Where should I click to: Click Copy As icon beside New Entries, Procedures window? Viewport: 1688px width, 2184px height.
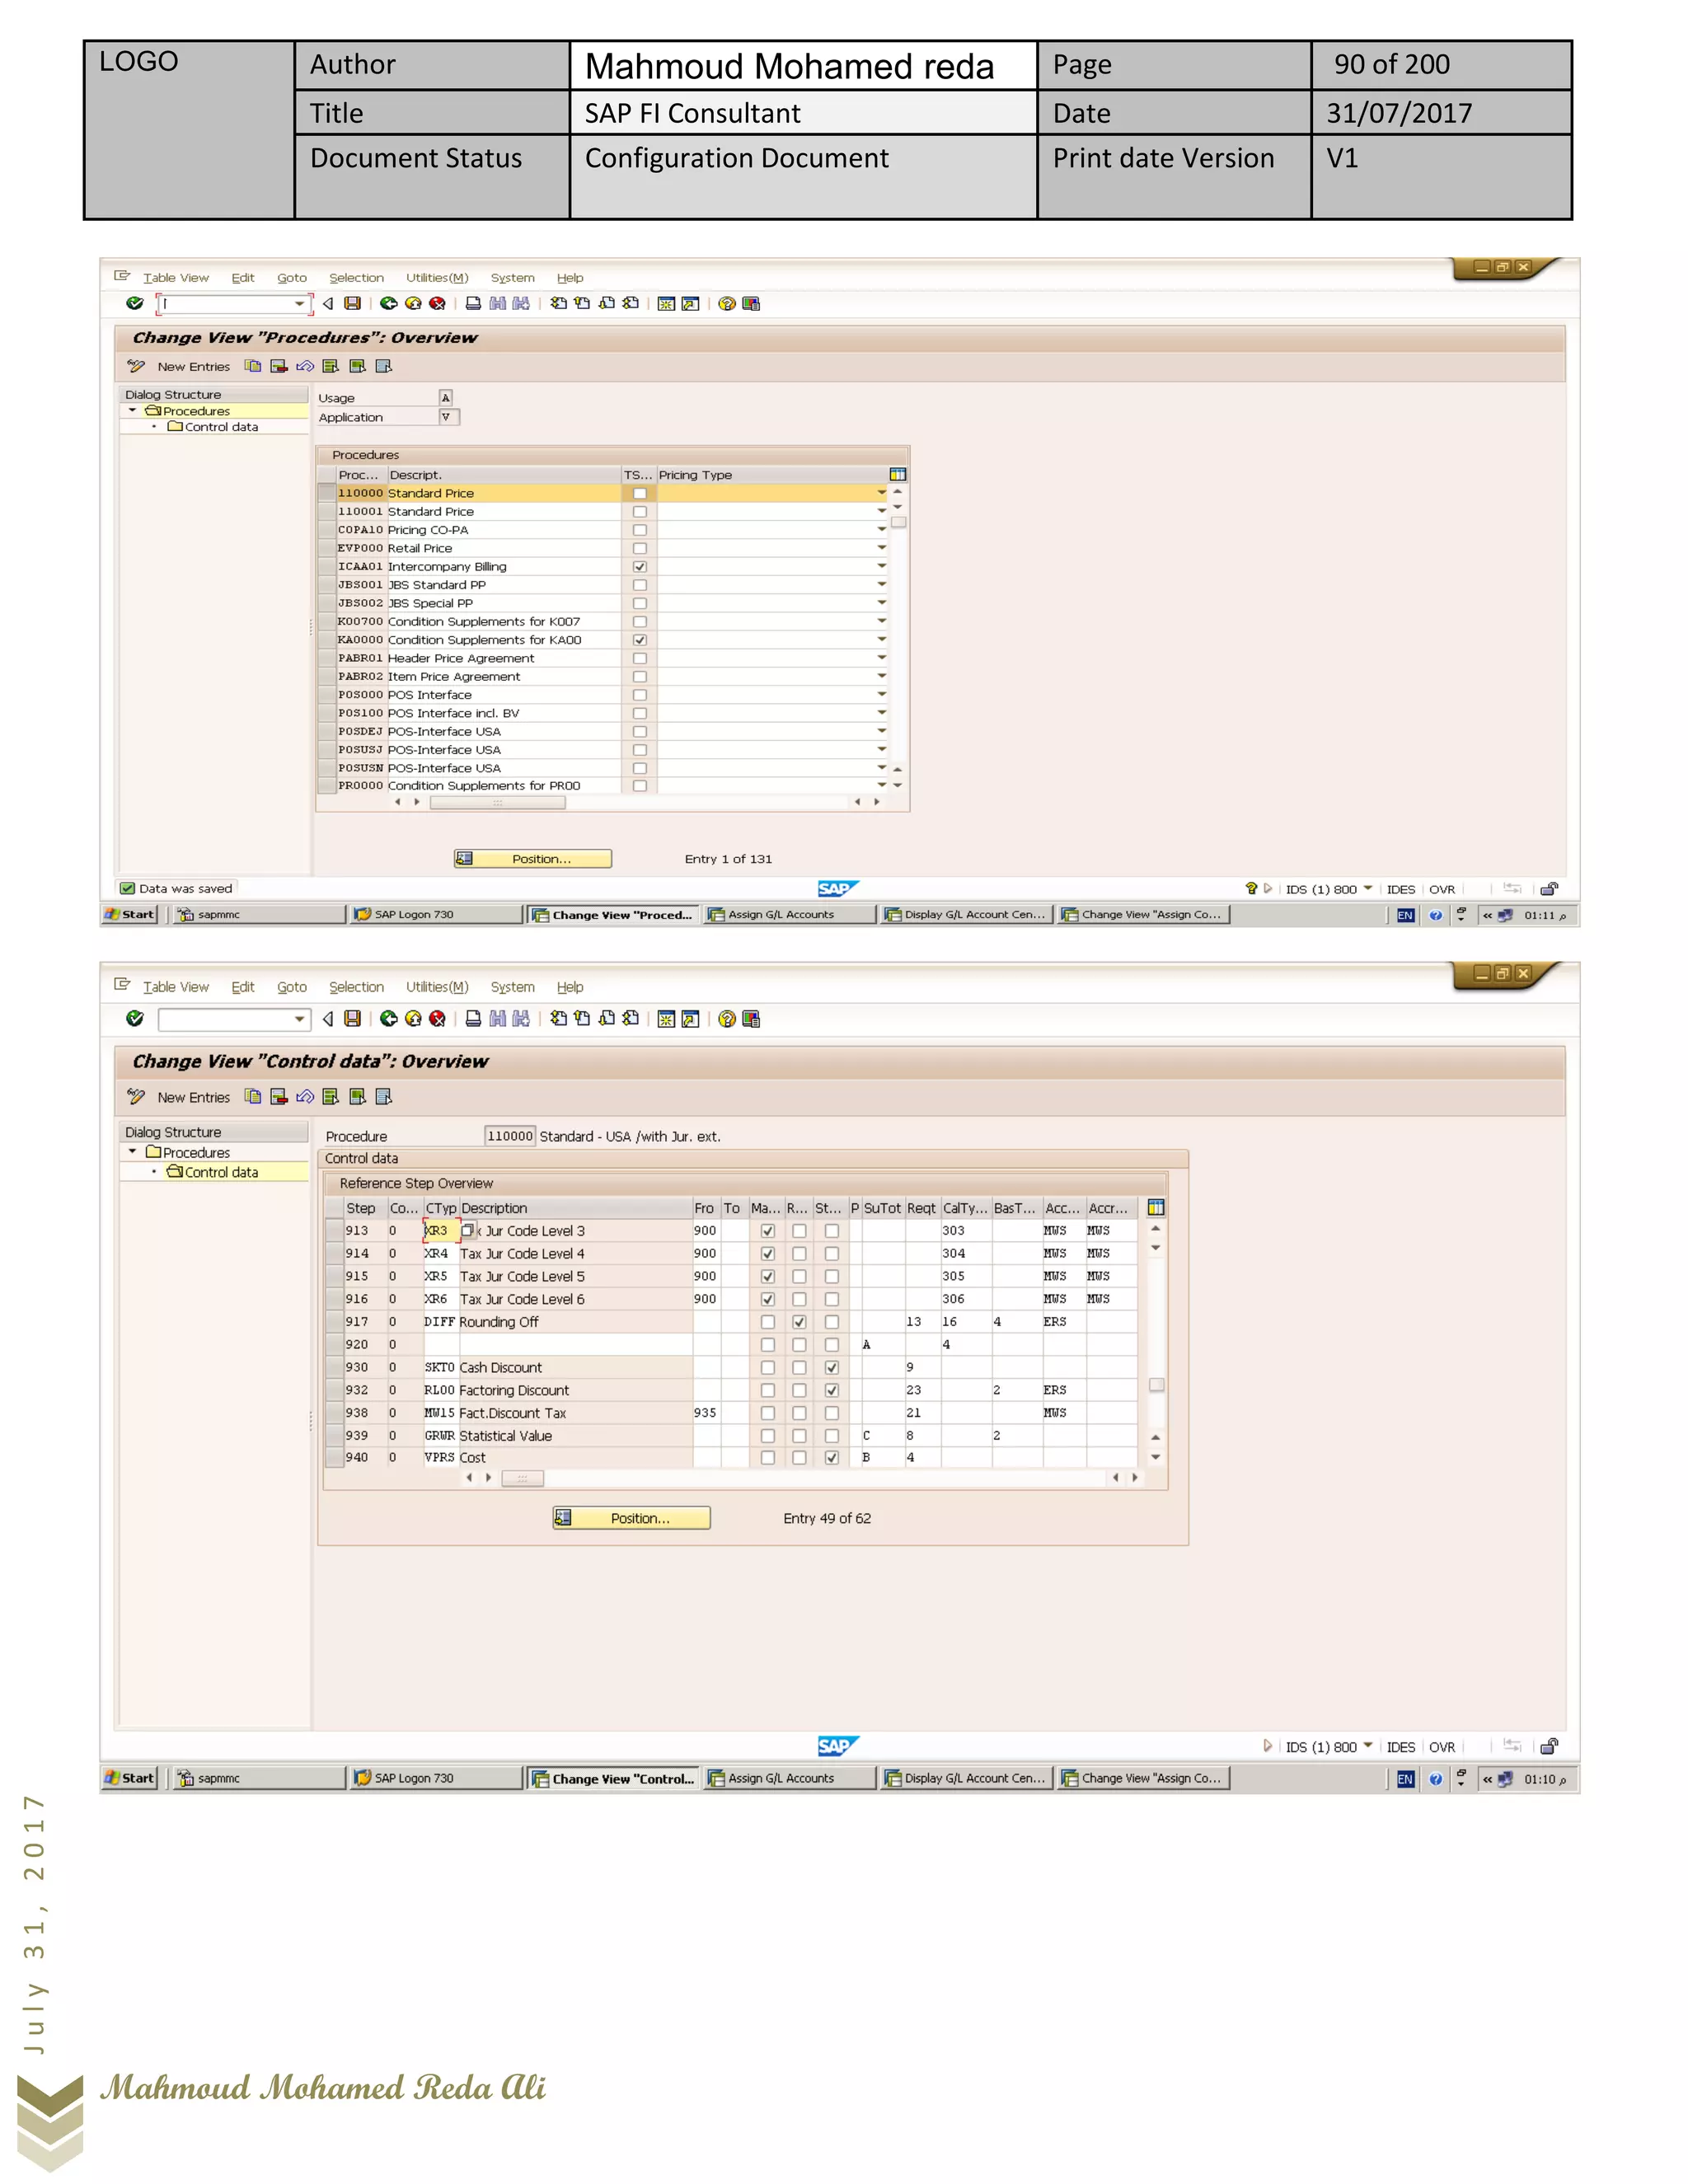click(x=253, y=366)
